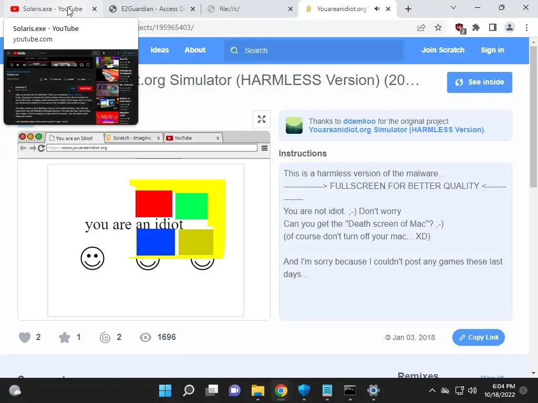Click the page's vertical scrollbar thumb
This screenshot has height=403, width=538.
click(533, 116)
